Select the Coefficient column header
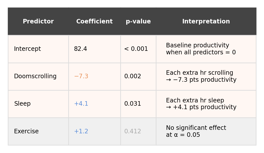 tap(94, 21)
